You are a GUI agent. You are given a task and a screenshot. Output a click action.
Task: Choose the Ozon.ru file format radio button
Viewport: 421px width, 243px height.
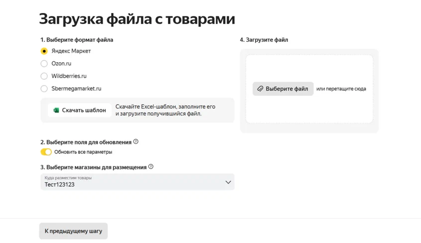[x=44, y=64]
